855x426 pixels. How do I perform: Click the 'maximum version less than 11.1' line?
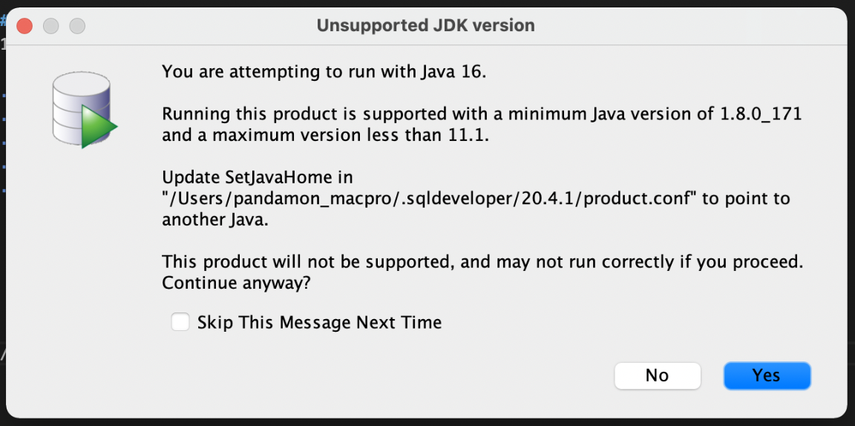coord(326,135)
